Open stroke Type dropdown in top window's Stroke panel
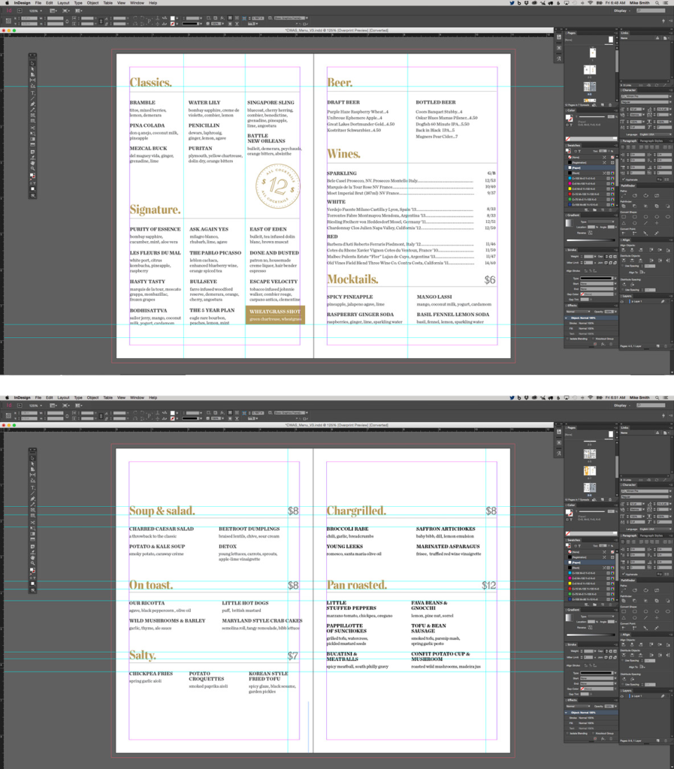Viewport: 674px width, 769px height. (595, 278)
